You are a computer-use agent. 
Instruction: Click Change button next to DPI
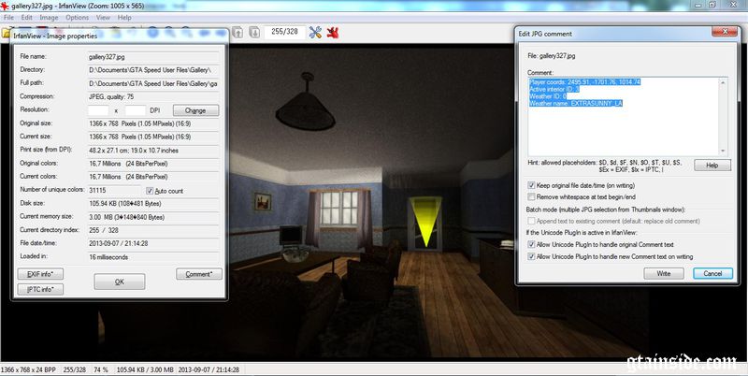click(195, 110)
